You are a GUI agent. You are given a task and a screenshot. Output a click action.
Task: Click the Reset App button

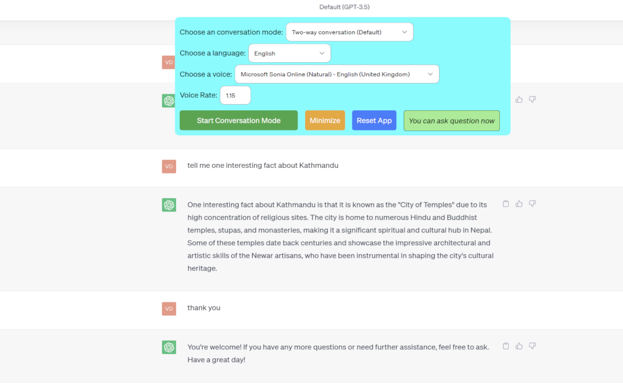374,121
